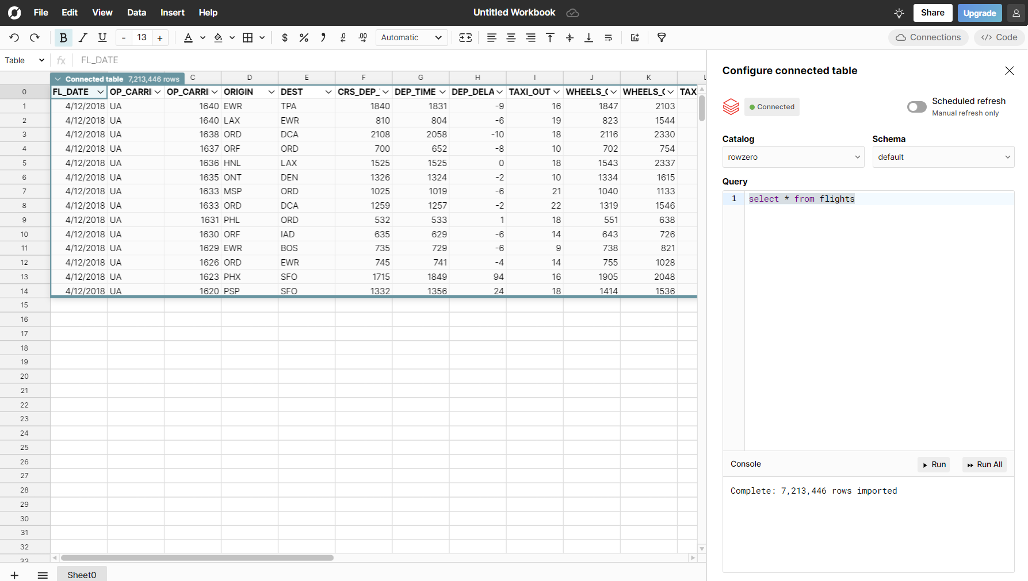Switch to the Sheet0 tab

click(x=82, y=575)
